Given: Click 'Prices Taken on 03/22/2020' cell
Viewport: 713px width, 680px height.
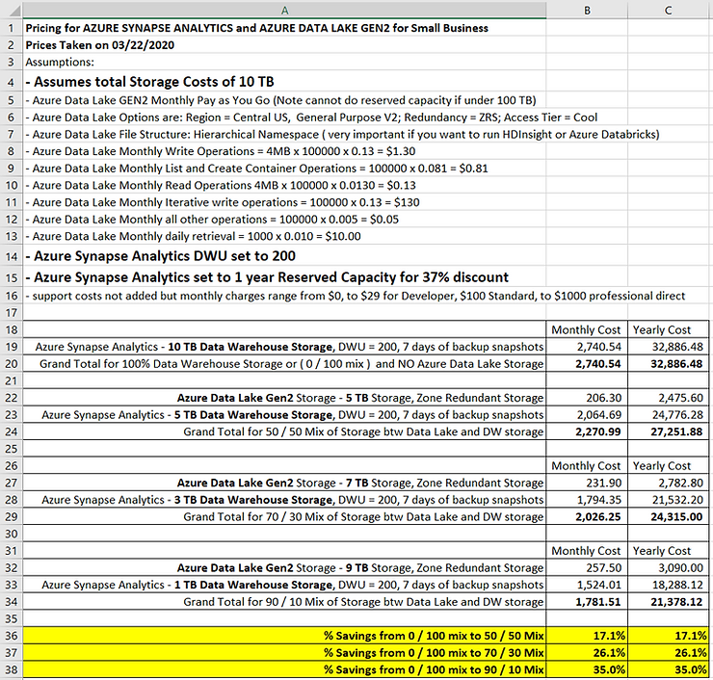Looking at the screenshot, I should click(284, 45).
